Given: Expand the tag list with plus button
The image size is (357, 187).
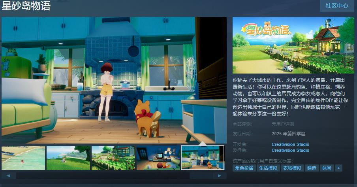Looking at the screenshot, I should [x=338, y=168].
